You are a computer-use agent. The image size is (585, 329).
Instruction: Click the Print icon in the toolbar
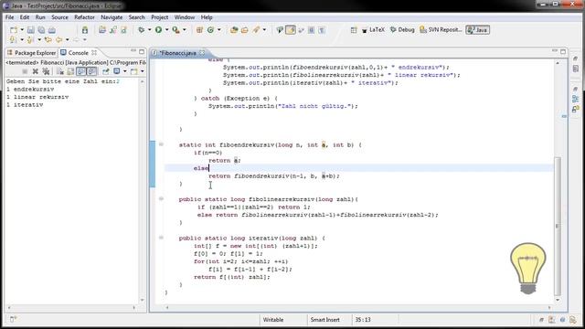click(52, 30)
